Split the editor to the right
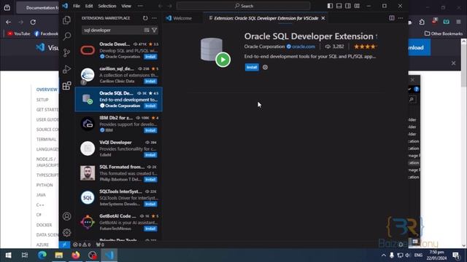The image size is (467, 262). click(392, 18)
